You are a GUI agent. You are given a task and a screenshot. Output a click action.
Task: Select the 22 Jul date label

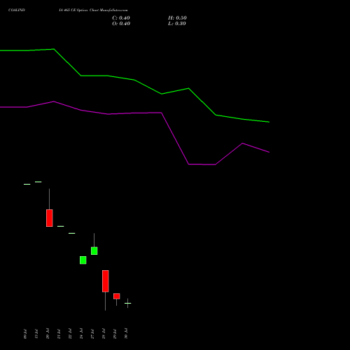(70, 334)
